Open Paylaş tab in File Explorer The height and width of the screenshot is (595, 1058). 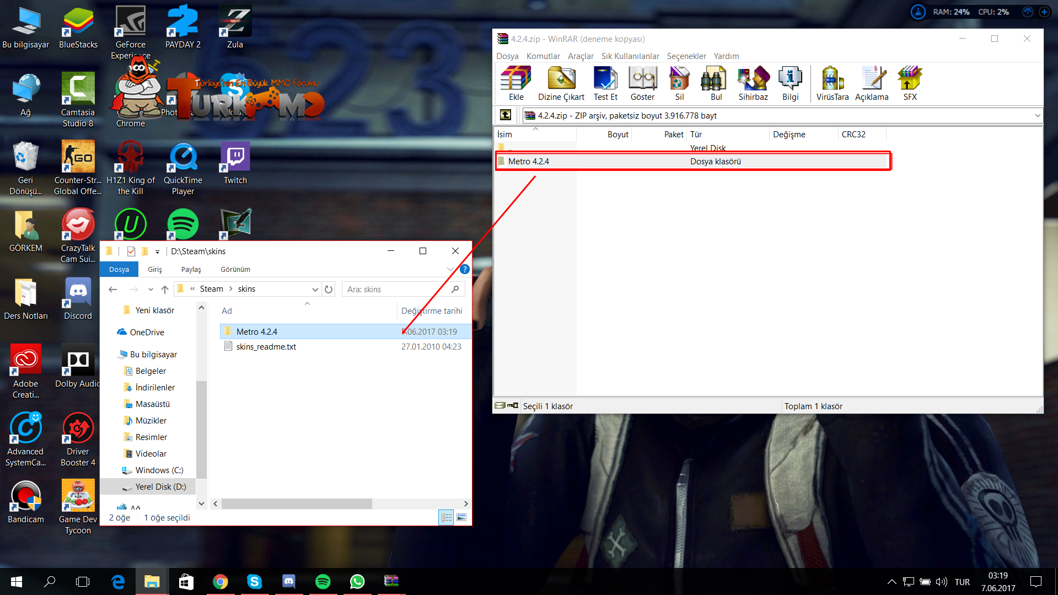pyautogui.click(x=191, y=269)
